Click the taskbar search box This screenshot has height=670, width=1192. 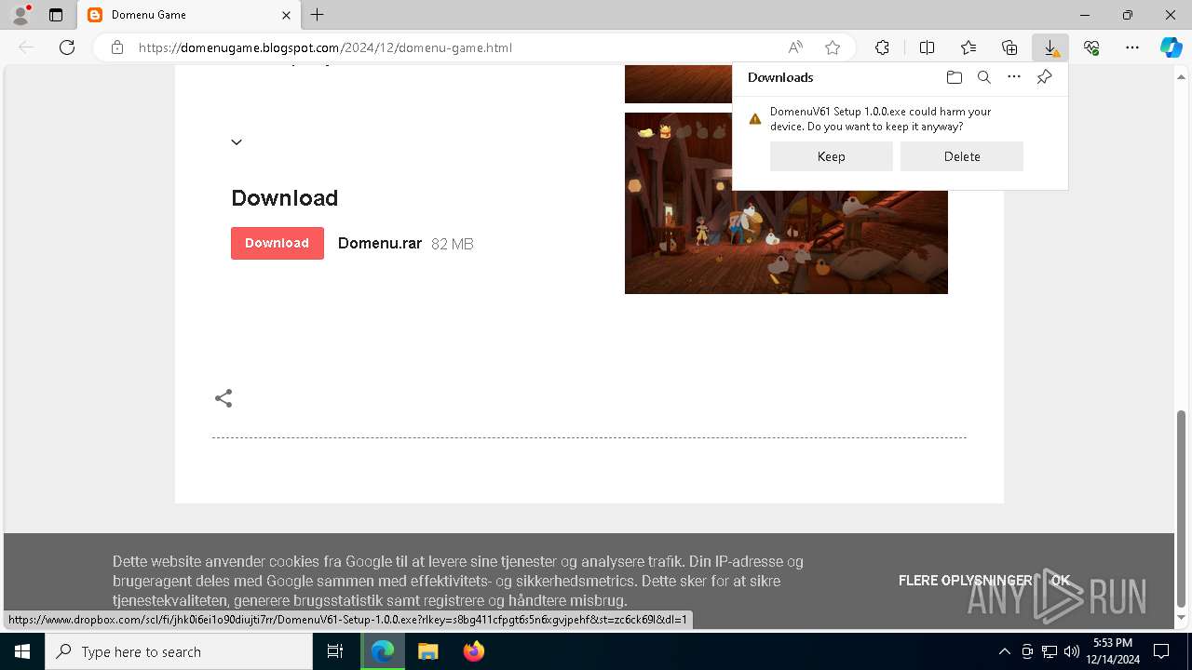pos(179,651)
